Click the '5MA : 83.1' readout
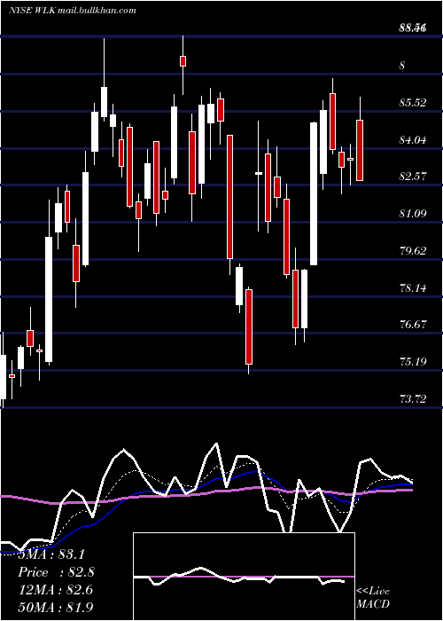The height and width of the screenshot is (621, 443). pos(51,554)
